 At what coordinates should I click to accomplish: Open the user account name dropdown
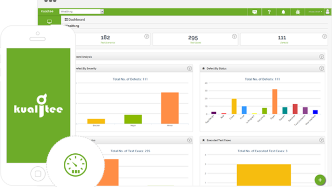[315, 12]
